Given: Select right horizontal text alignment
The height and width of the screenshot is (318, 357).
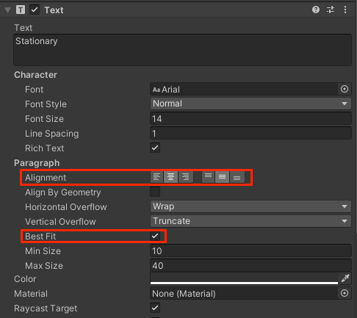Looking at the screenshot, I should pyautogui.click(x=186, y=177).
